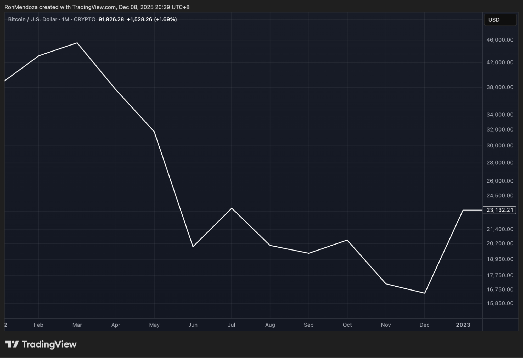Click the Dec label on time axis

click(x=424, y=325)
